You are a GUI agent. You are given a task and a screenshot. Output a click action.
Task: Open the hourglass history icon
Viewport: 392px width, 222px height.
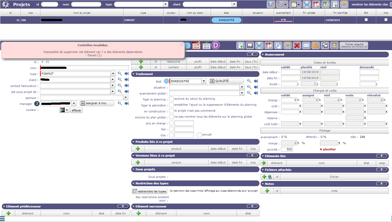point(334,45)
